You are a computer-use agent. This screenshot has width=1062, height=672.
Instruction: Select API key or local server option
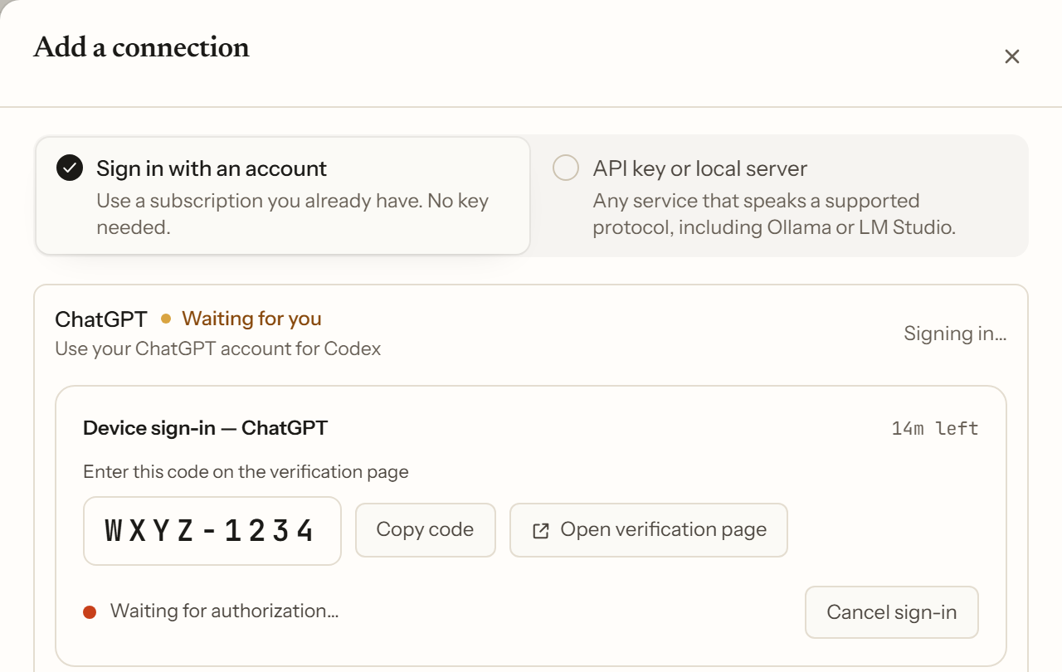point(780,196)
